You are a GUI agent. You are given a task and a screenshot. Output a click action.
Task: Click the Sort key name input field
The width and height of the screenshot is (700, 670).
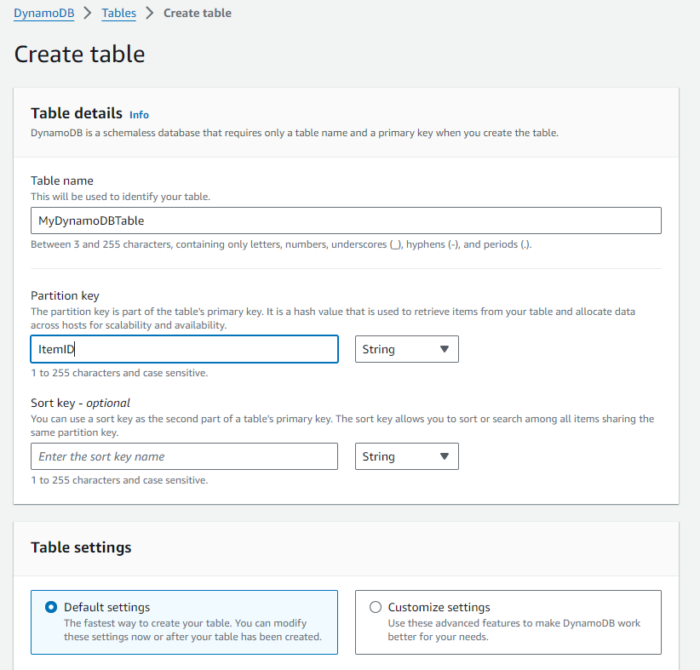pos(185,456)
